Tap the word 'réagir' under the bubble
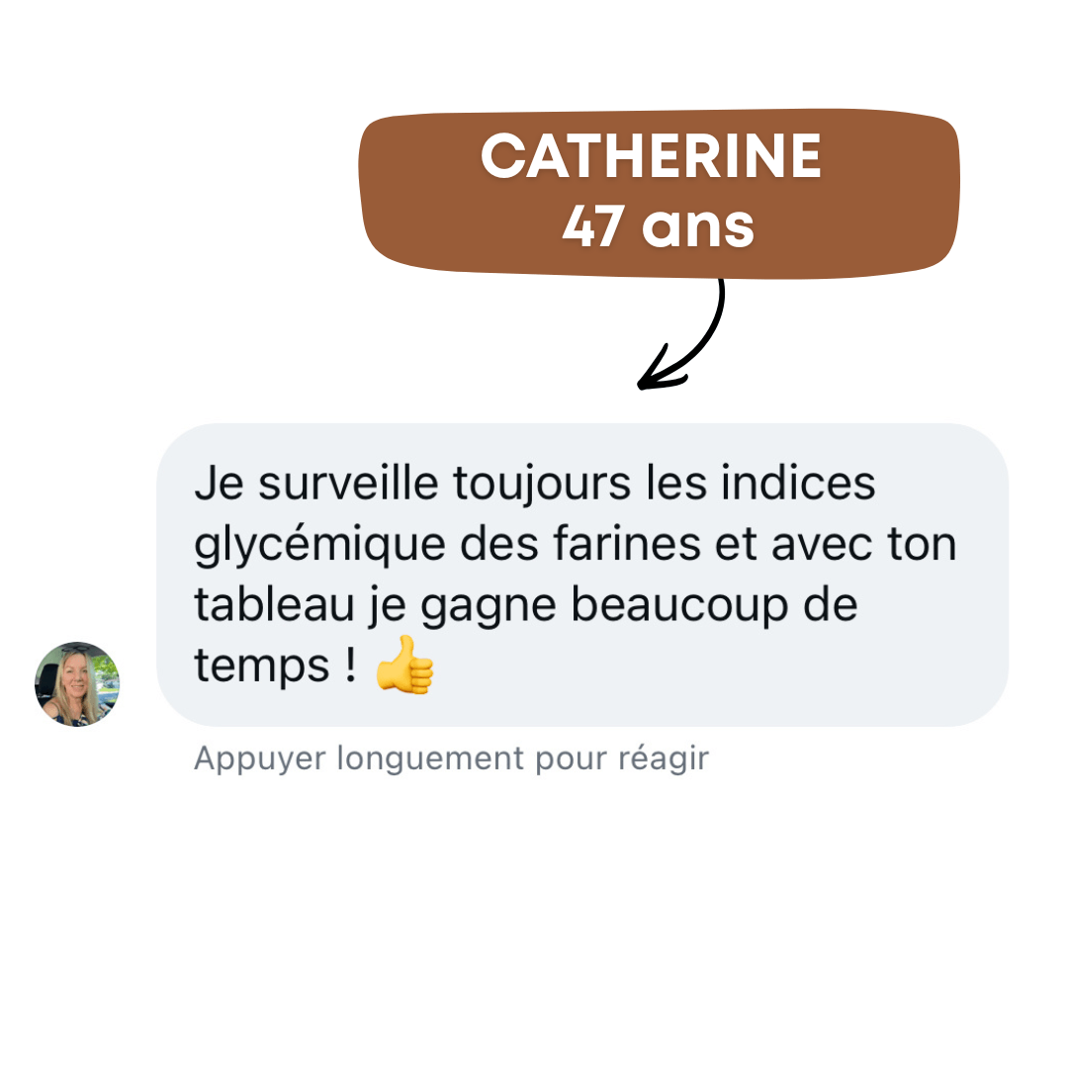Image resolution: width=1068 pixels, height=1068 pixels. tap(664, 759)
